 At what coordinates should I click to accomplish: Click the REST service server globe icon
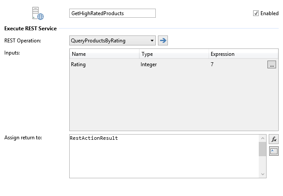click(38, 13)
